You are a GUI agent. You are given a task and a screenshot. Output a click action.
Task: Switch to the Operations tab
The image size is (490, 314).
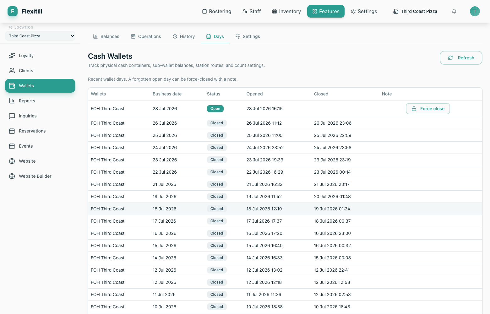point(146,36)
